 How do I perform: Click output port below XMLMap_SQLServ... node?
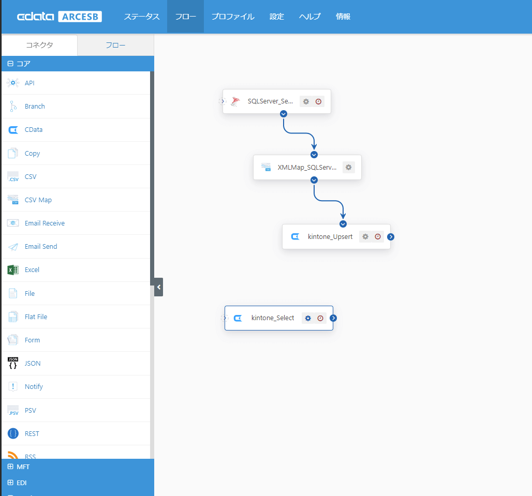coord(314,180)
